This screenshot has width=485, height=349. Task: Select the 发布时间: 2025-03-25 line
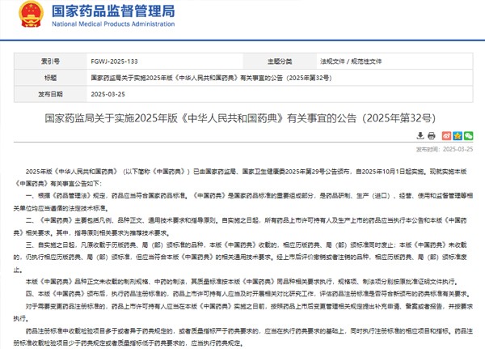coord(445,149)
